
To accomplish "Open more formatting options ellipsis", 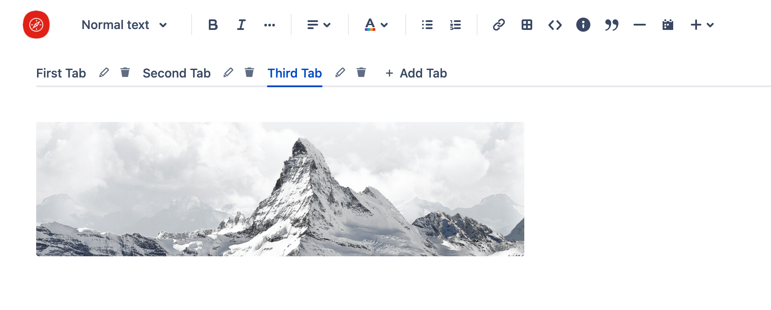I will click(x=270, y=25).
